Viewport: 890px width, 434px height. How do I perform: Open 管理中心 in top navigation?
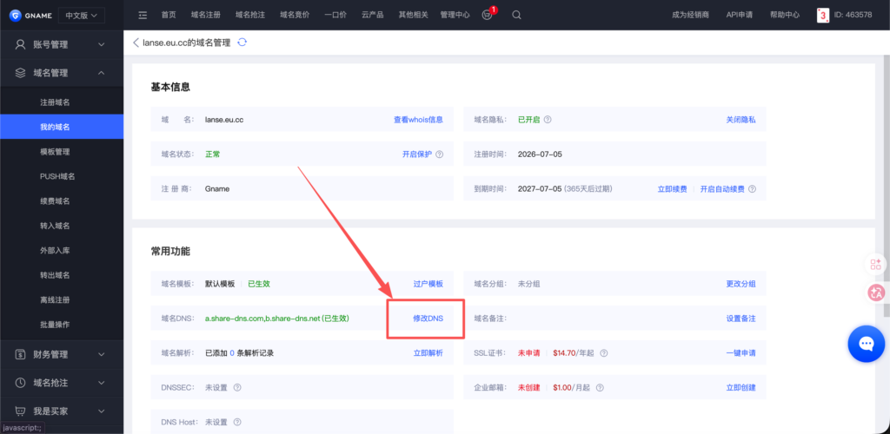click(455, 16)
